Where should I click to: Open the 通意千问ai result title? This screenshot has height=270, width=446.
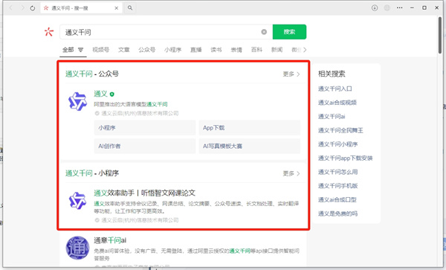click(x=110, y=240)
